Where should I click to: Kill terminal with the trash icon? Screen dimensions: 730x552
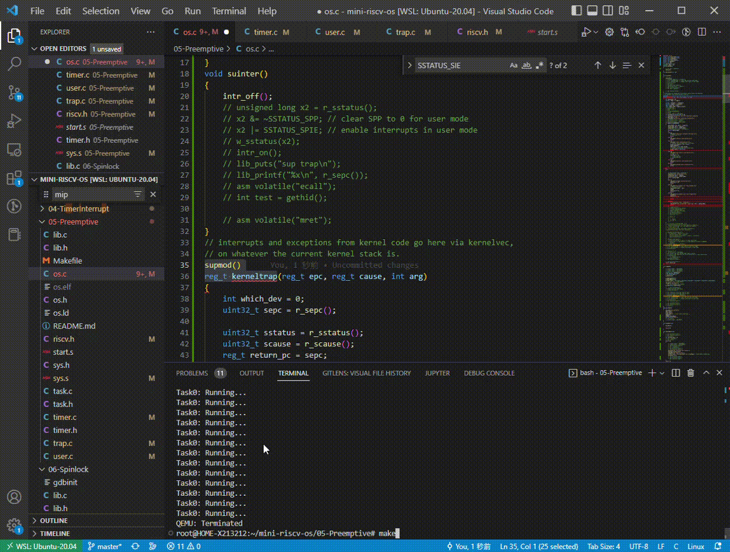690,373
